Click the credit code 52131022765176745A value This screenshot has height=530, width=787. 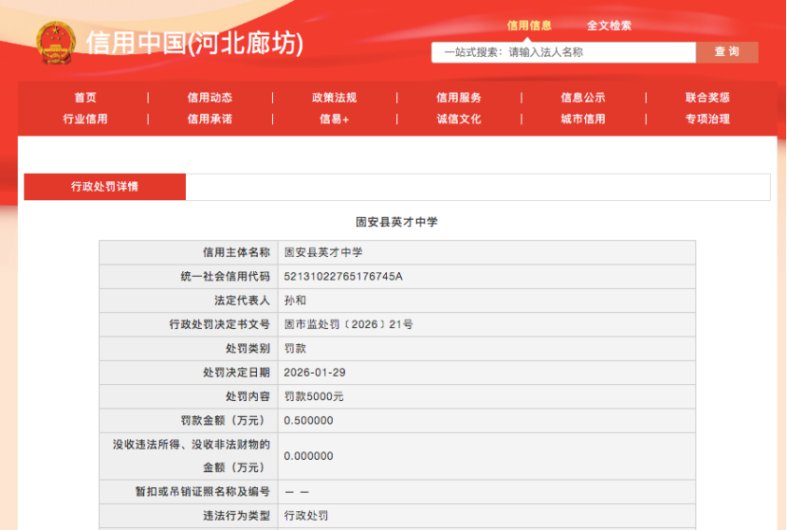click(x=343, y=276)
